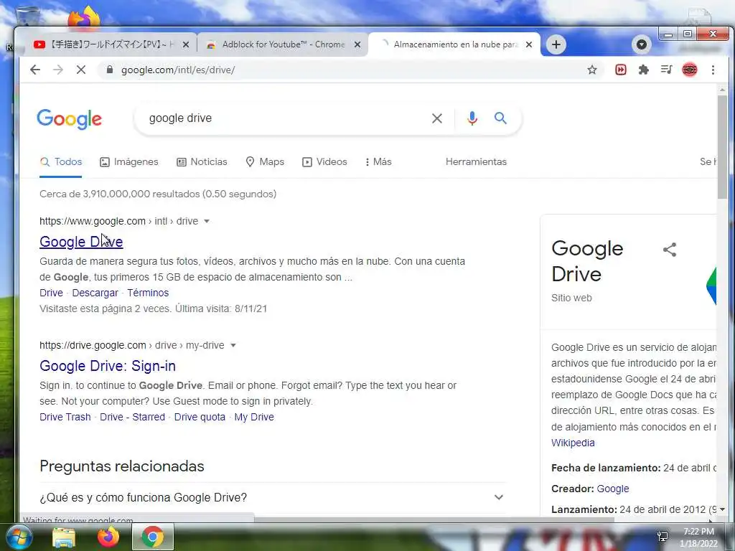
Task: Open the Creador Google link
Action: [613, 489]
